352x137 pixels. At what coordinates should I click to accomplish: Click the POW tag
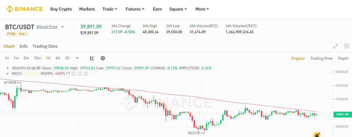[11, 34]
